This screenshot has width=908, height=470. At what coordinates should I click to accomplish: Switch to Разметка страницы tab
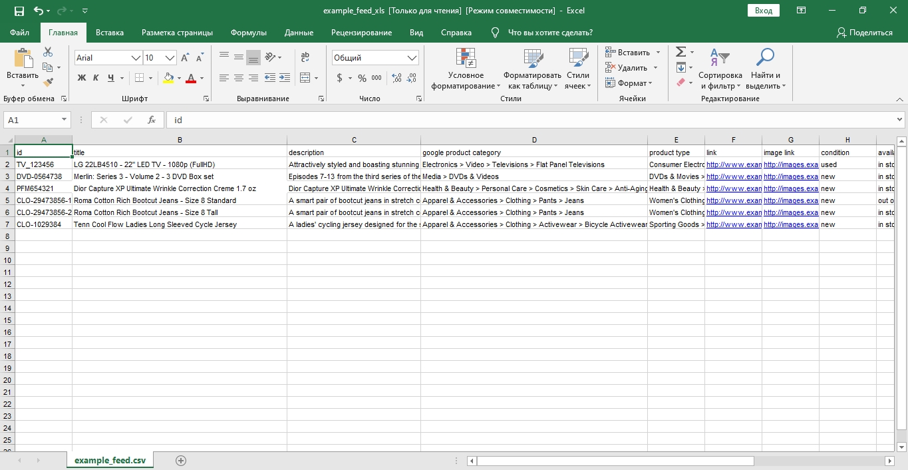[177, 33]
